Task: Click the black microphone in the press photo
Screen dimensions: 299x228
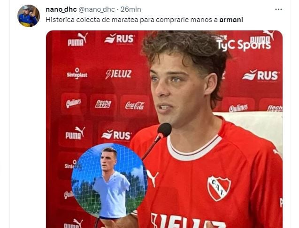Action: [164, 130]
